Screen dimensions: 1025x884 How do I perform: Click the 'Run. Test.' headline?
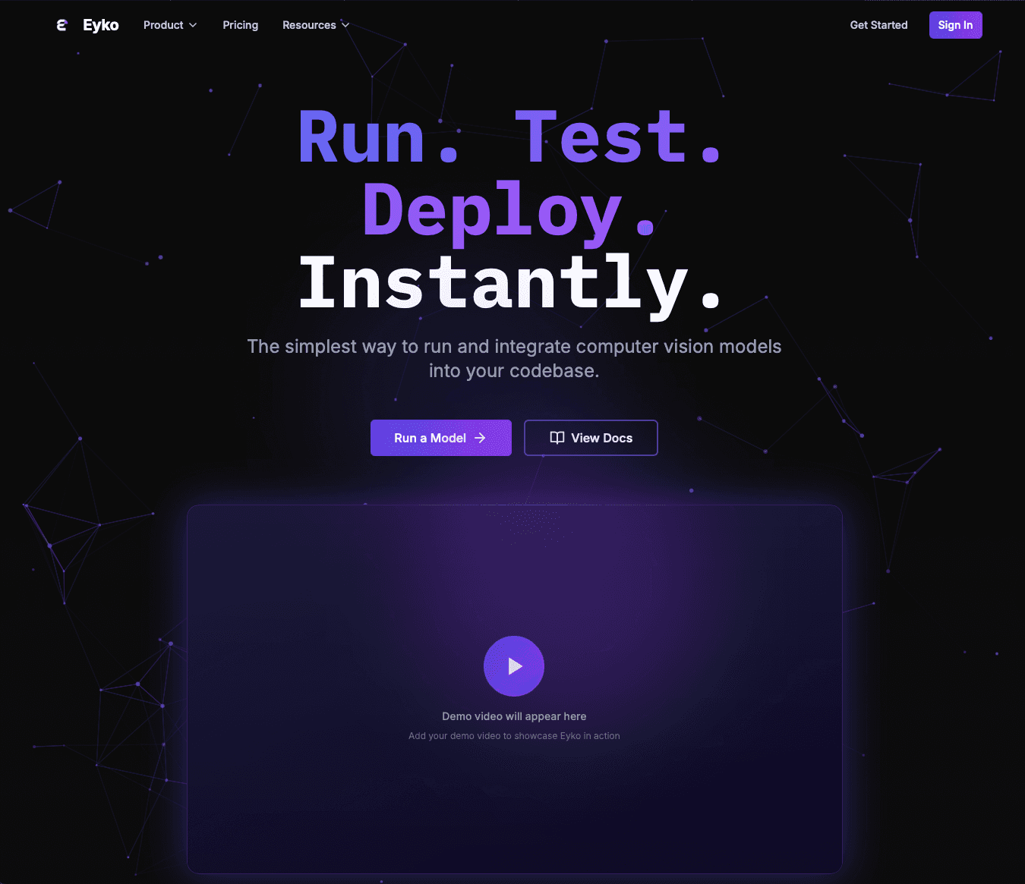[509, 137]
